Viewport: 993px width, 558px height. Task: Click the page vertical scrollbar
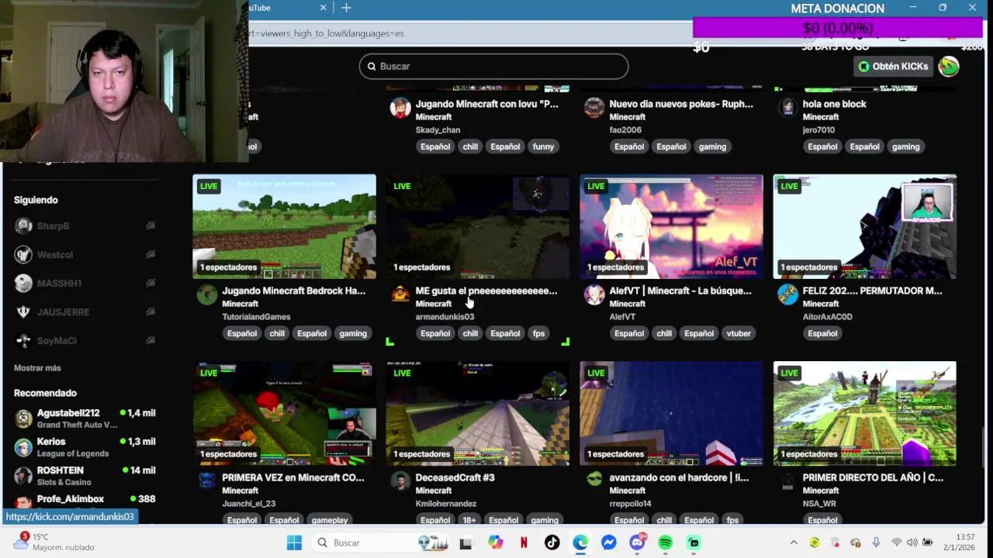(x=984, y=448)
